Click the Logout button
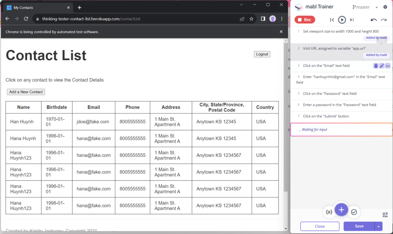The image size is (393, 234). [262, 54]
